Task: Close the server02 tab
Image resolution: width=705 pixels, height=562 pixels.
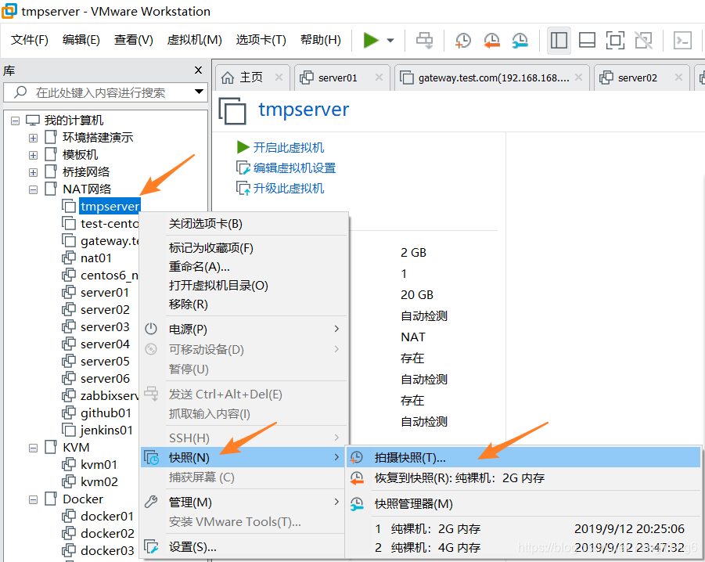Action: pyautogui.click(x=678, y=77)
